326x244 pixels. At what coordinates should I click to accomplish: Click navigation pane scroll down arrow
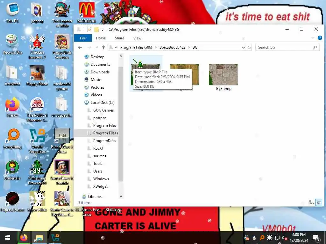coord(121,196)
